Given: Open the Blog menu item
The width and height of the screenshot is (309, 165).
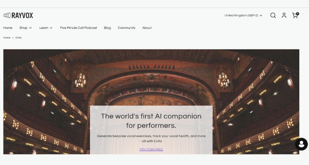Looking at the screenshot, I should click(x=107, y=28).
